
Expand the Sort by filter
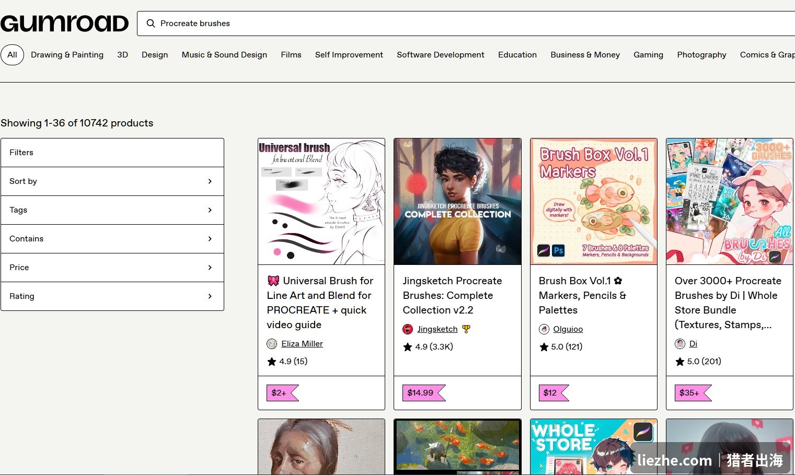(x=112, y=181)
